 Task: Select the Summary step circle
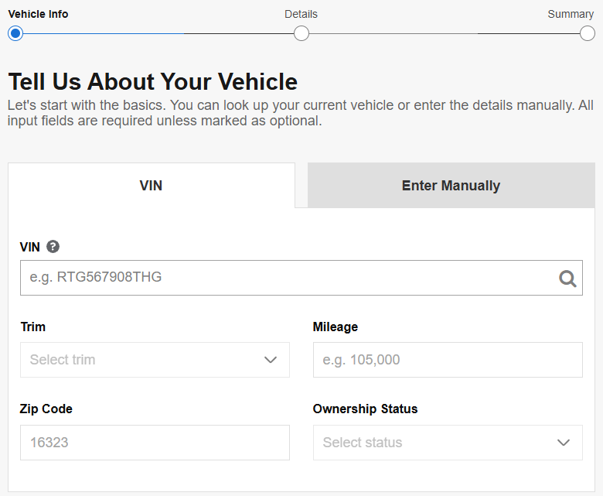588,33
